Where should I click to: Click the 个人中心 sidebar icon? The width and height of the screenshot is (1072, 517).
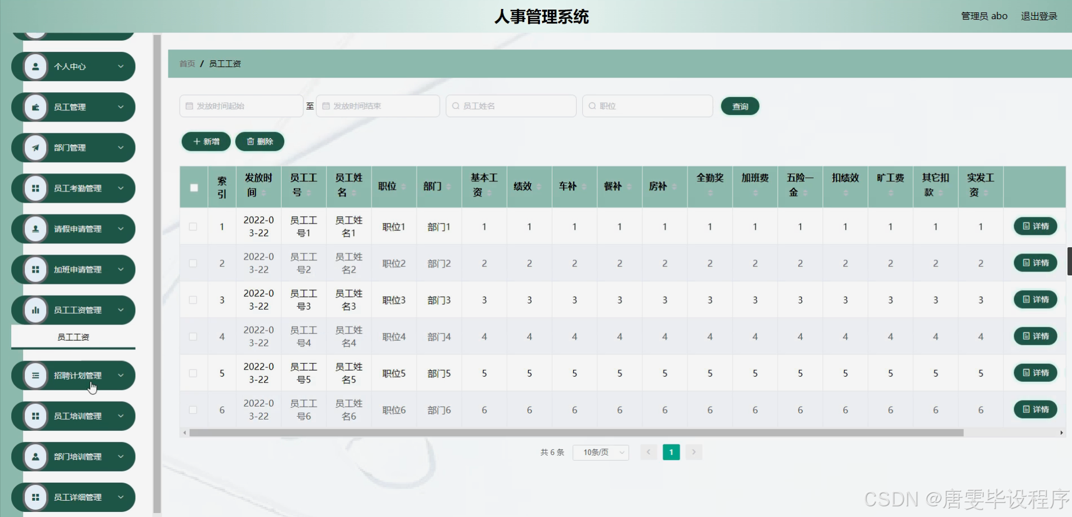tap(35, 66)
